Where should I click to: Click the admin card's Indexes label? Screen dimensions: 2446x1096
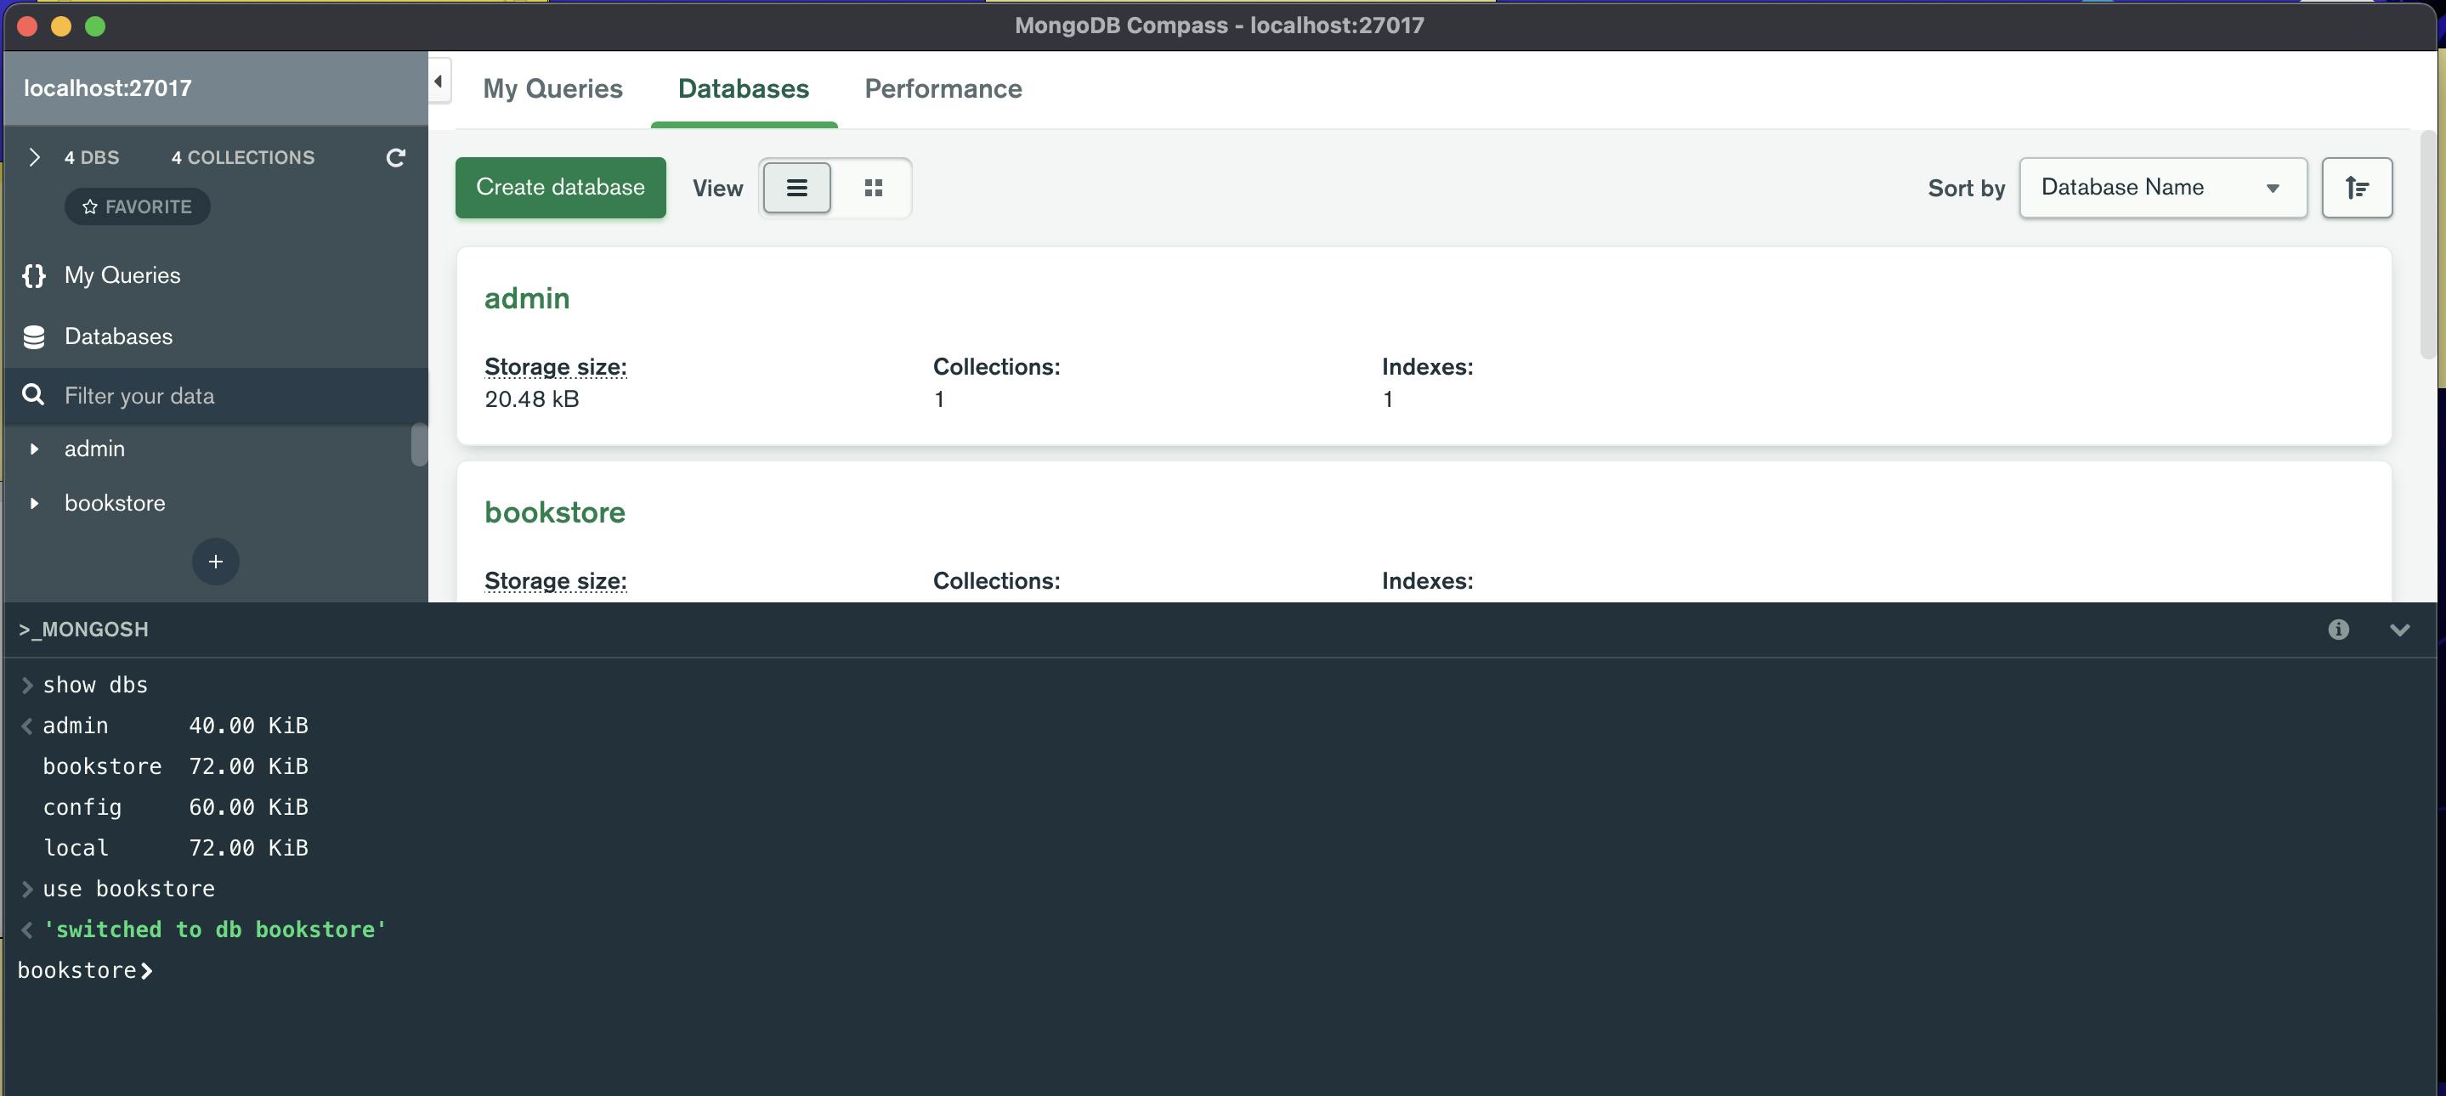(1427, 367)
